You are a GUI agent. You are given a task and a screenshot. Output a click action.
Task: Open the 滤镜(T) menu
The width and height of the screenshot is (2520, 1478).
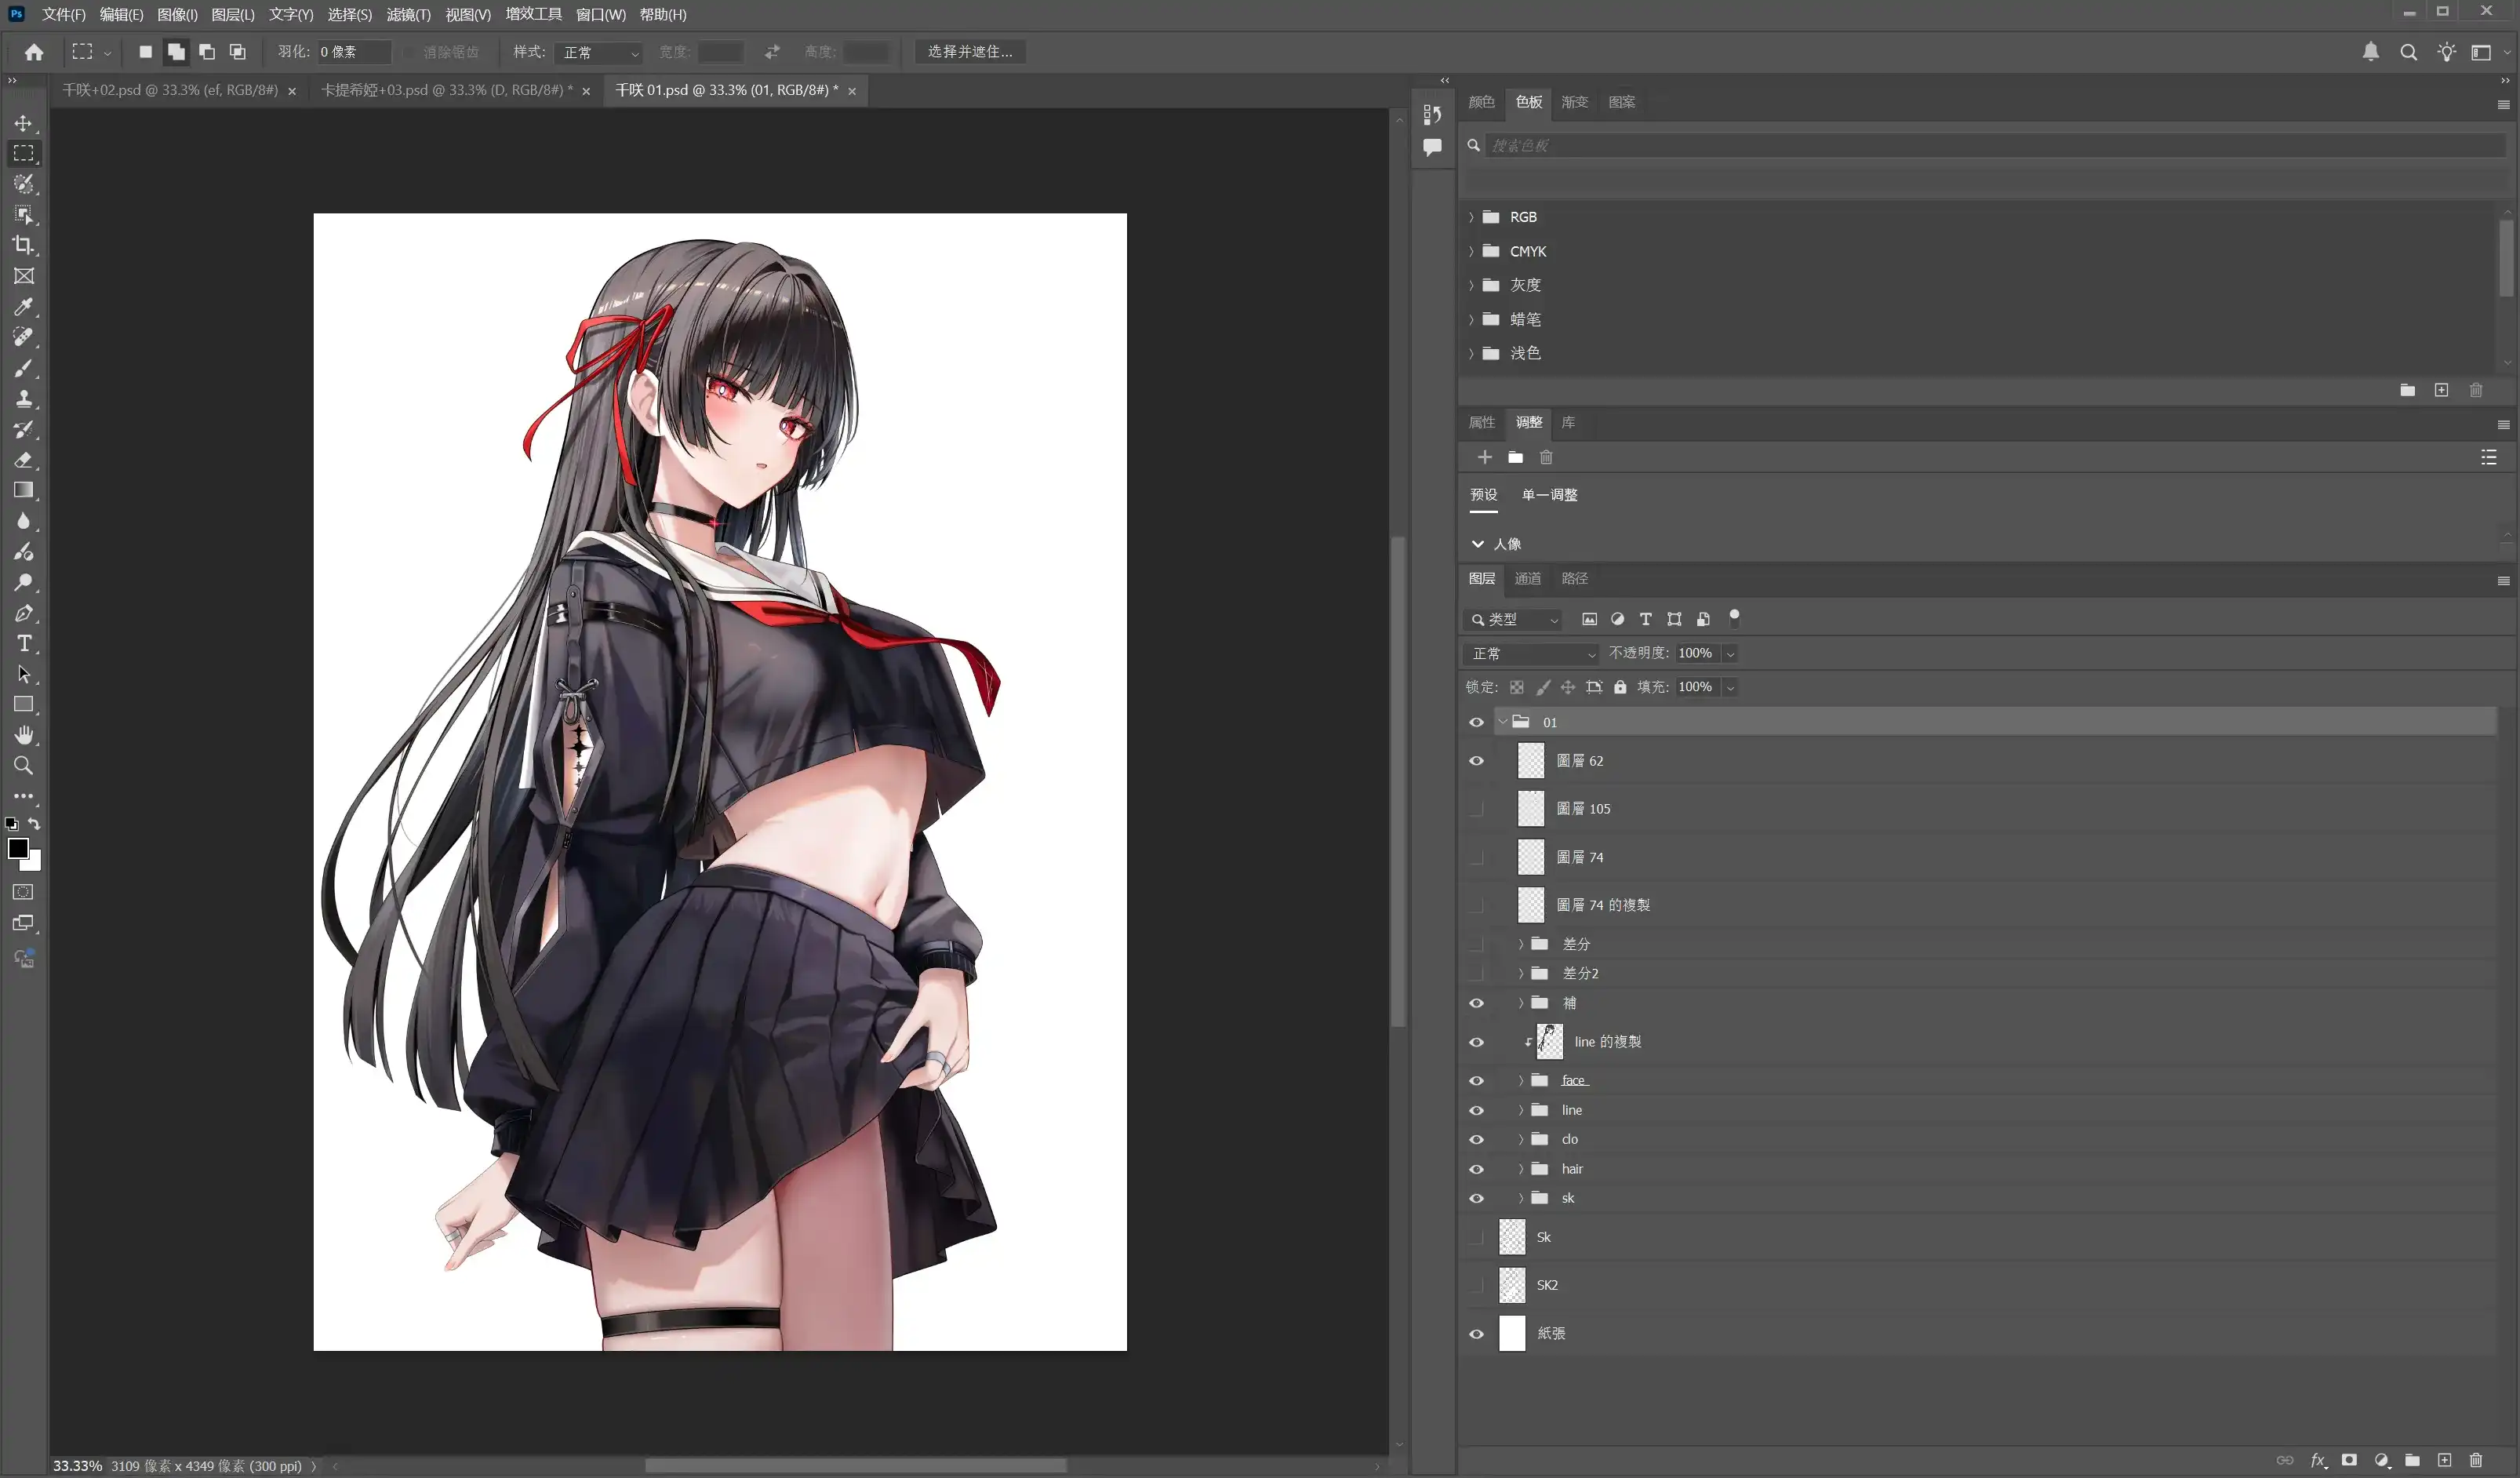pos(408,14)
